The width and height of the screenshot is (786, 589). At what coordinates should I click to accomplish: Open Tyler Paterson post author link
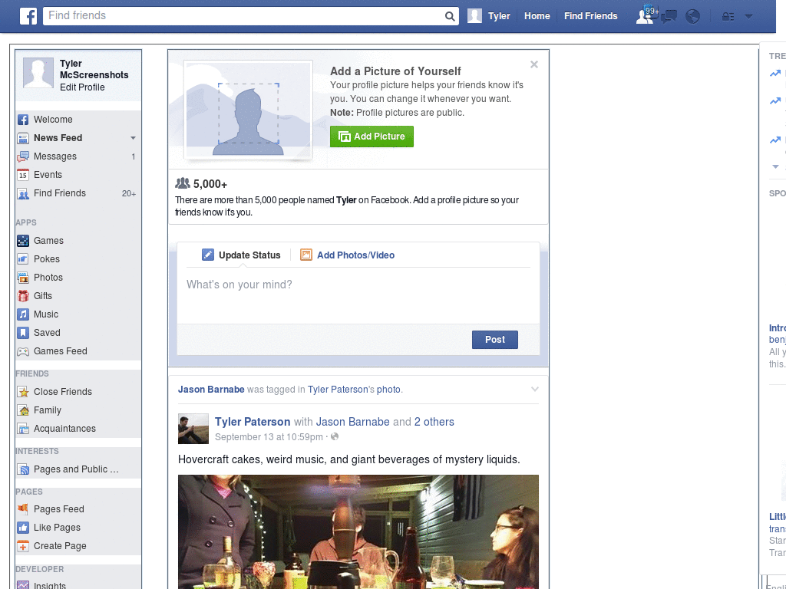tap(253, 422)
